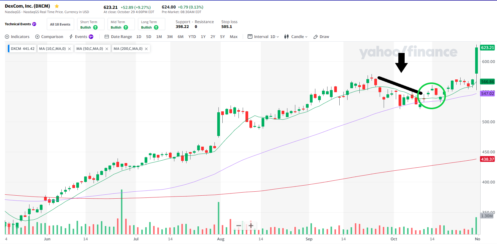Click the 623.21 current price tag on axis

click(488, 47)
